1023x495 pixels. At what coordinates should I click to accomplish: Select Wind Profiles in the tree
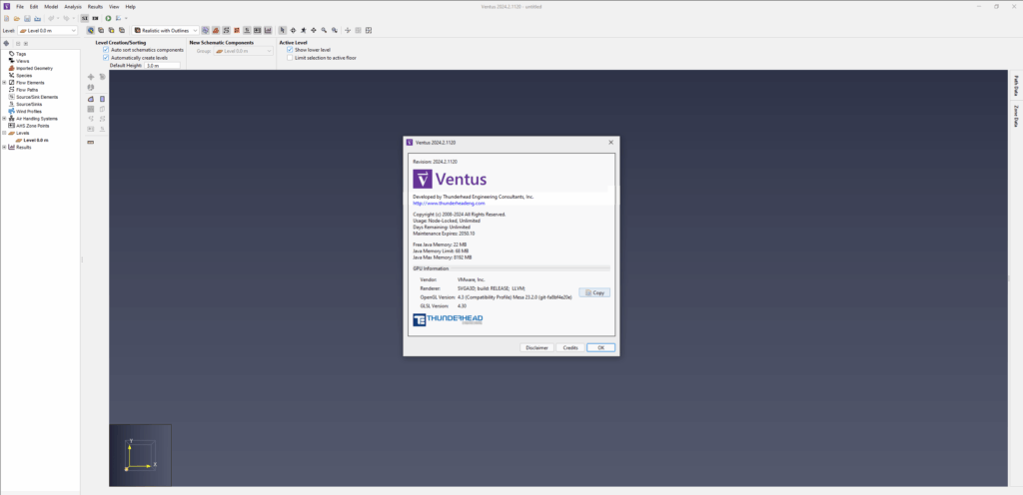(x=29, y=112)
